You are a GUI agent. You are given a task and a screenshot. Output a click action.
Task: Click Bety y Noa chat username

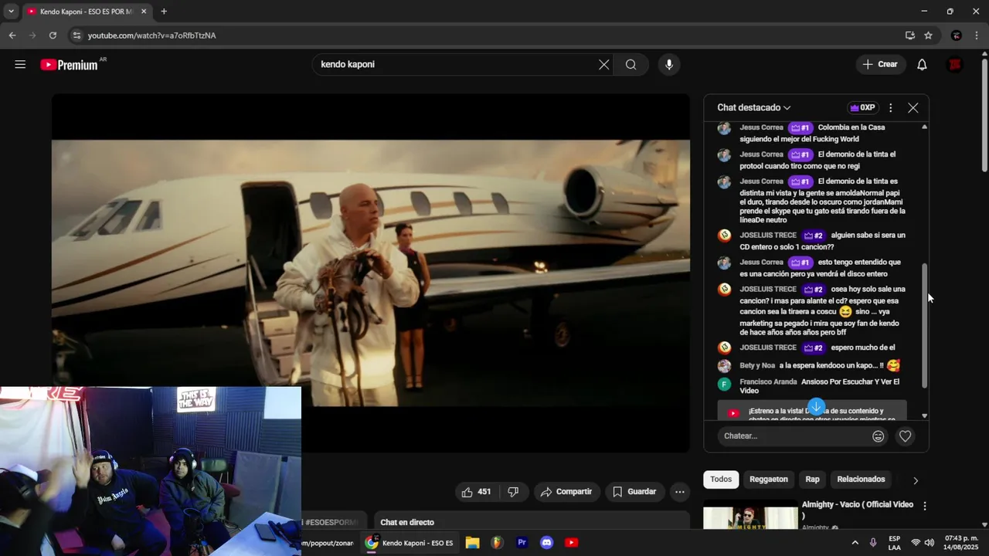(x=757, y=366)
